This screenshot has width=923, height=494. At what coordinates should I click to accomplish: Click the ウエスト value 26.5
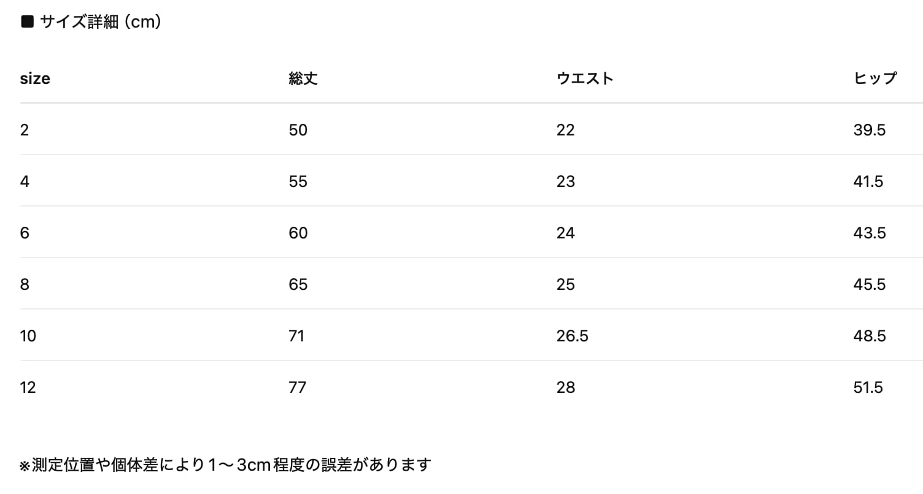[x=573, y=336]
